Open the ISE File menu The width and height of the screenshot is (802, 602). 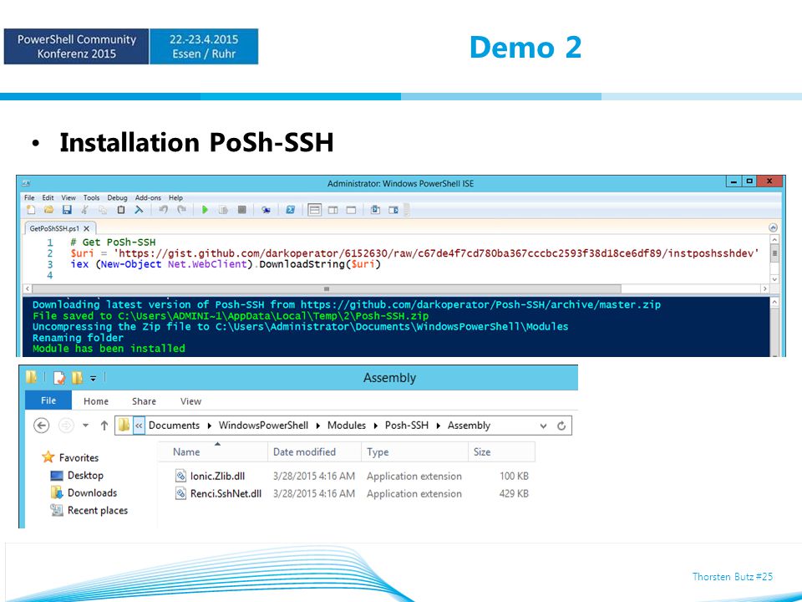coord(30,197)
